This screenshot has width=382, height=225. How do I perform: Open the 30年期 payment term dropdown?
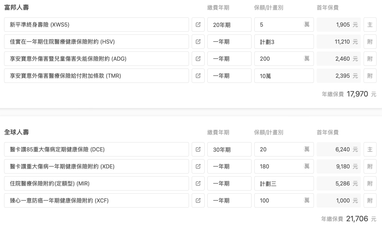click(229, 149)
